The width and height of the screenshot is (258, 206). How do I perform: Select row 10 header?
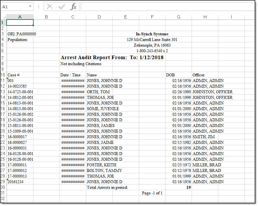[3, 75]
